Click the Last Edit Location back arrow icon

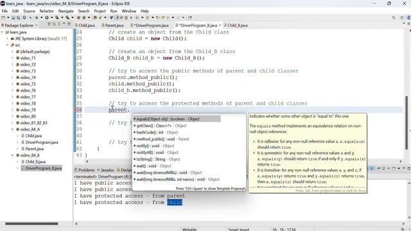coord(157,17)
